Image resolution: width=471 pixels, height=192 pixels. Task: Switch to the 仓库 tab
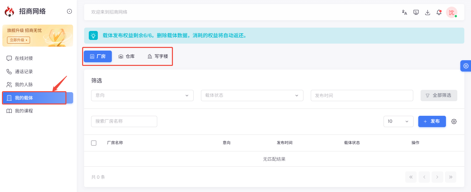127,57
